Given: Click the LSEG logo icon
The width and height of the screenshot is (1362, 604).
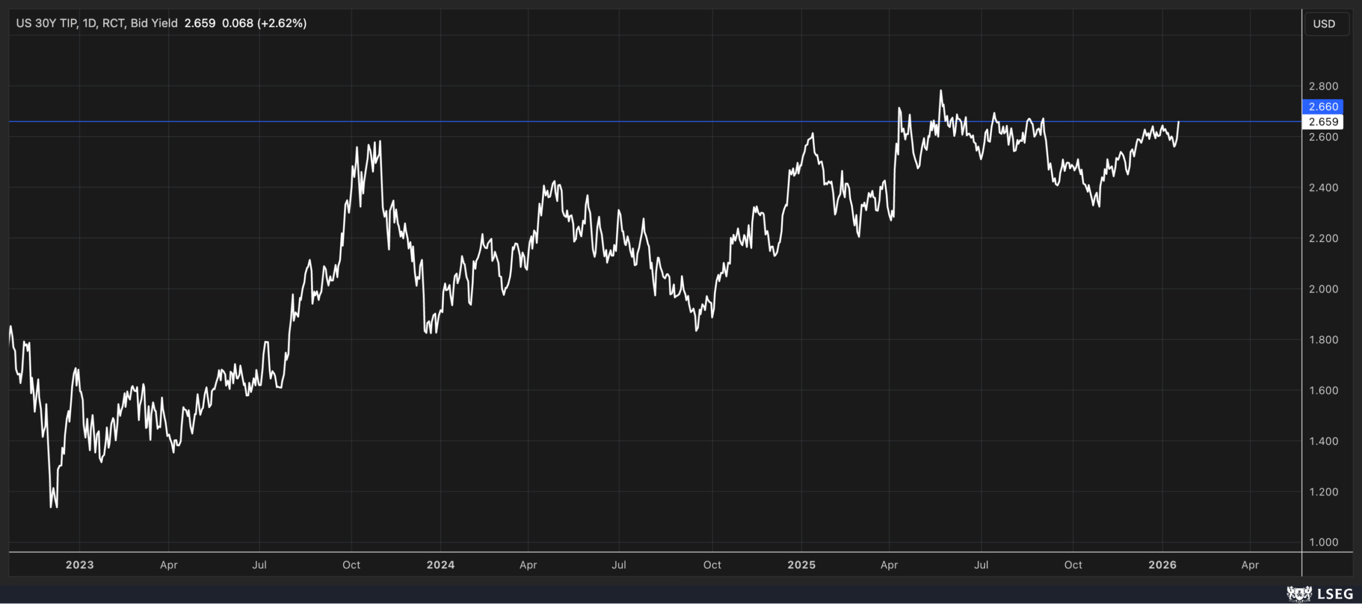Looking at the screenshot, I should click(1299, 593).
